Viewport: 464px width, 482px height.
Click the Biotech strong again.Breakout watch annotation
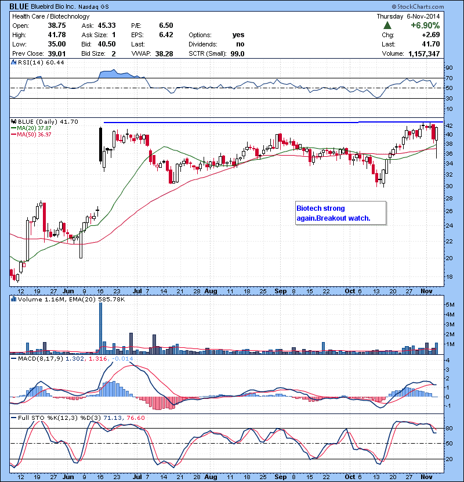click(x=340, y=213)
